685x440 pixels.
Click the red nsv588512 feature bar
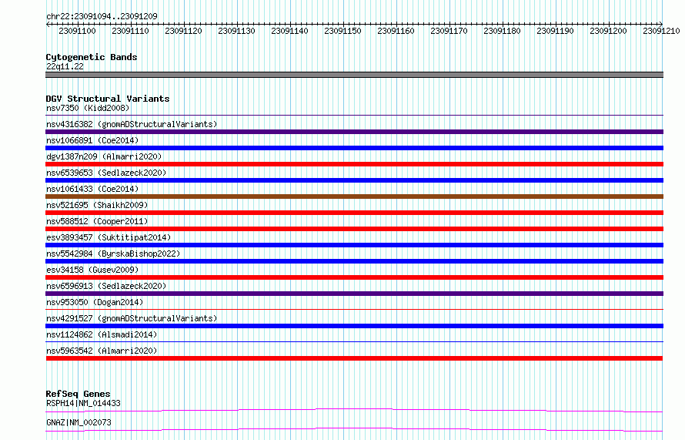[x=354, y=229]
